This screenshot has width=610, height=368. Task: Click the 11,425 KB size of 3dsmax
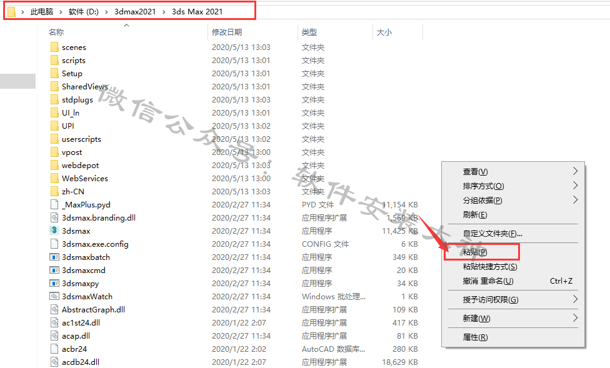400,231
